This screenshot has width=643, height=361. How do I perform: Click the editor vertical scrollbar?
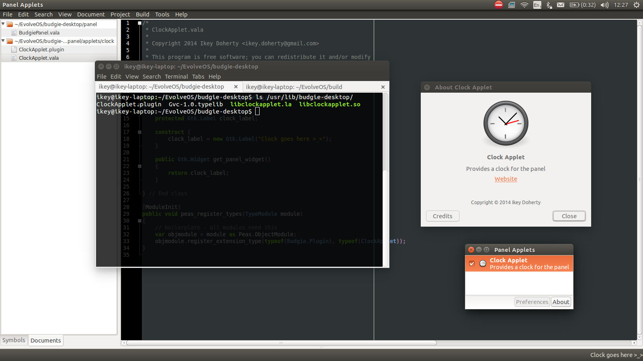tap(640, 180)
